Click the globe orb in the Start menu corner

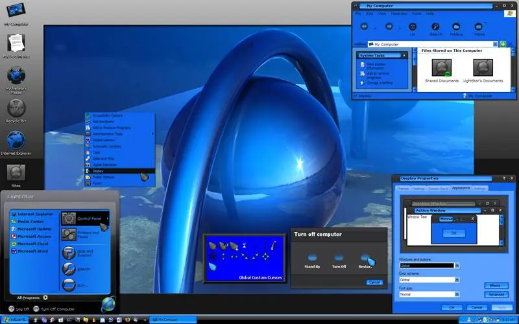point(108,304)
